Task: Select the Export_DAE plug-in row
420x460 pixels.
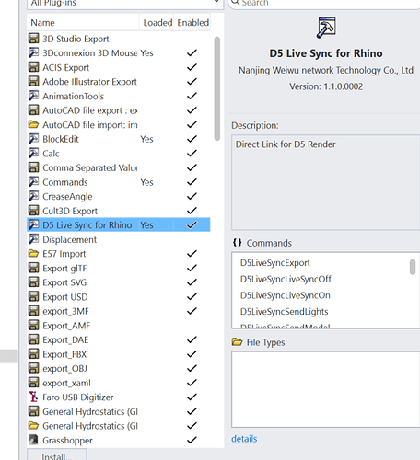Action: (119, 339)
